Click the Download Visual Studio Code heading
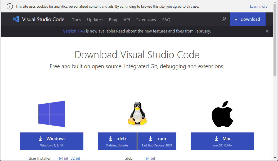Screen dimensions: 278x161 (x=137, y=54)
